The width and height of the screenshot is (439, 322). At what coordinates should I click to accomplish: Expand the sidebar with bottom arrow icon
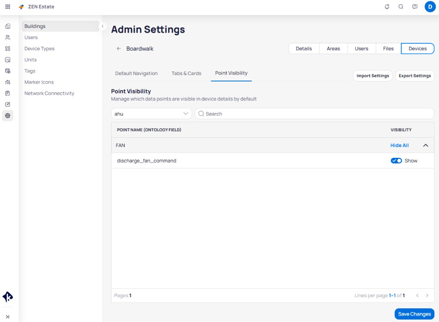click(8, 317)
